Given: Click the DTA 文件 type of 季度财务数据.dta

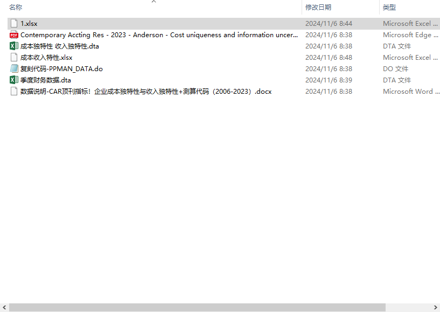Looking at the screenshot, I should (397, 80).
